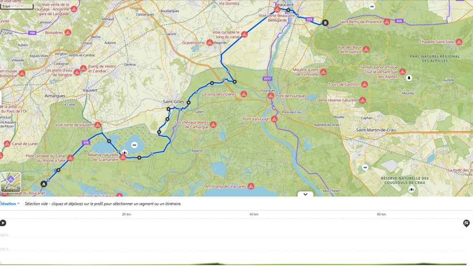Open the Moulins à vent de Fontvieille marker
This screenshot has width=473, height=268.
(x=323, y=72)
